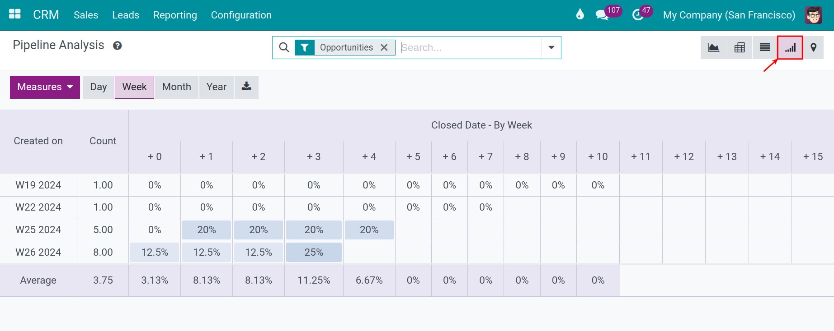Set interval to Day
This screenshot has width=834, height=331.
point(99,87)
